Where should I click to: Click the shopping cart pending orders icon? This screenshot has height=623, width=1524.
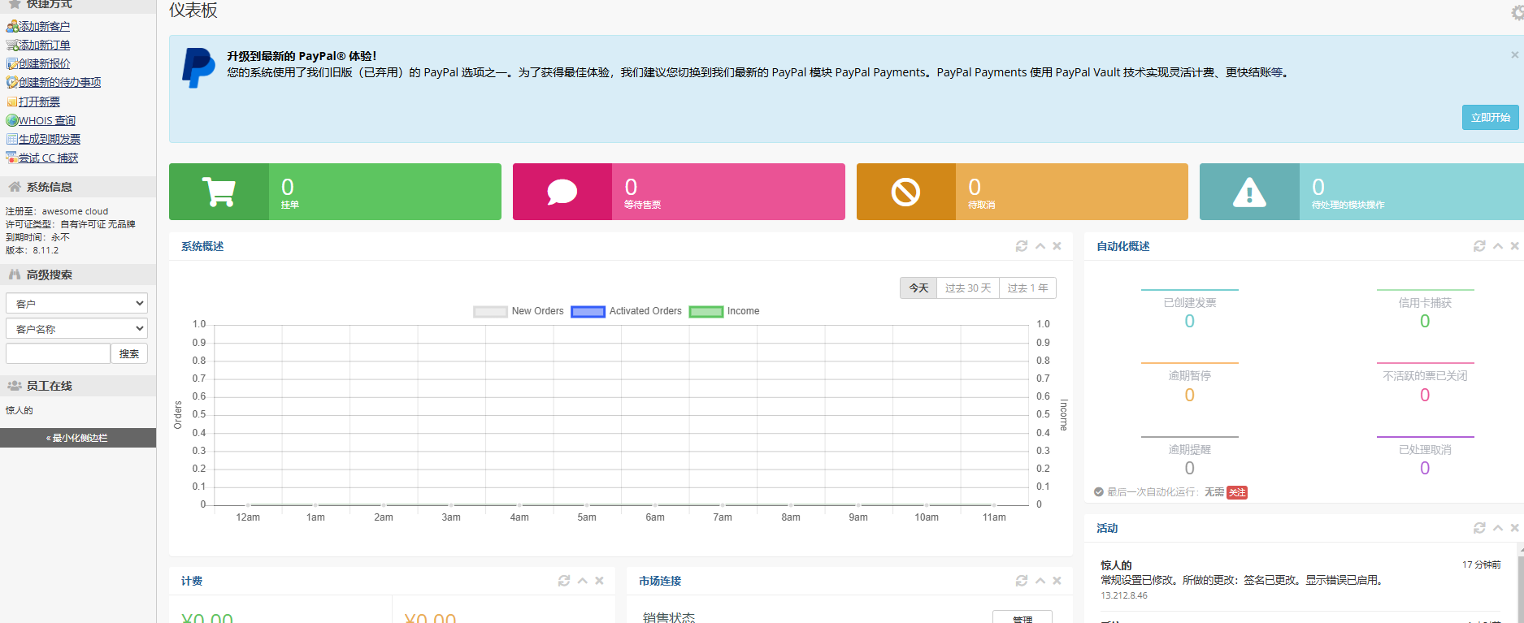tap(219, 192)
